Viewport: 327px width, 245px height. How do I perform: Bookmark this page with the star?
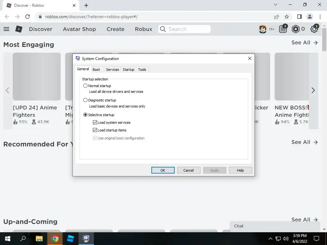(x=287, y=17)
